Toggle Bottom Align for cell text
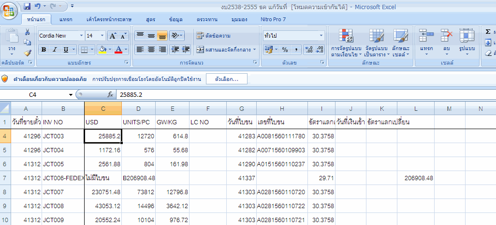The width and height of the screenshot is (496, 225). coord(162,36)
